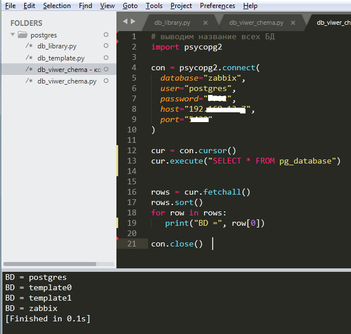Click the FOLDERS sidebar heading

pos(26,23)
